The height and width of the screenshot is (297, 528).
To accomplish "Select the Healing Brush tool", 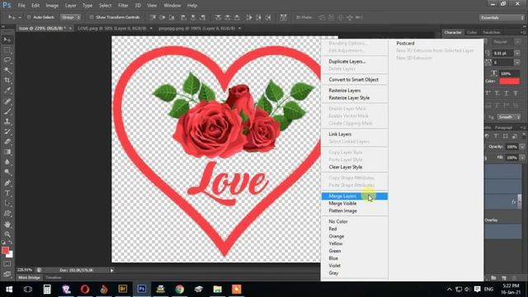I will (7, 101).
